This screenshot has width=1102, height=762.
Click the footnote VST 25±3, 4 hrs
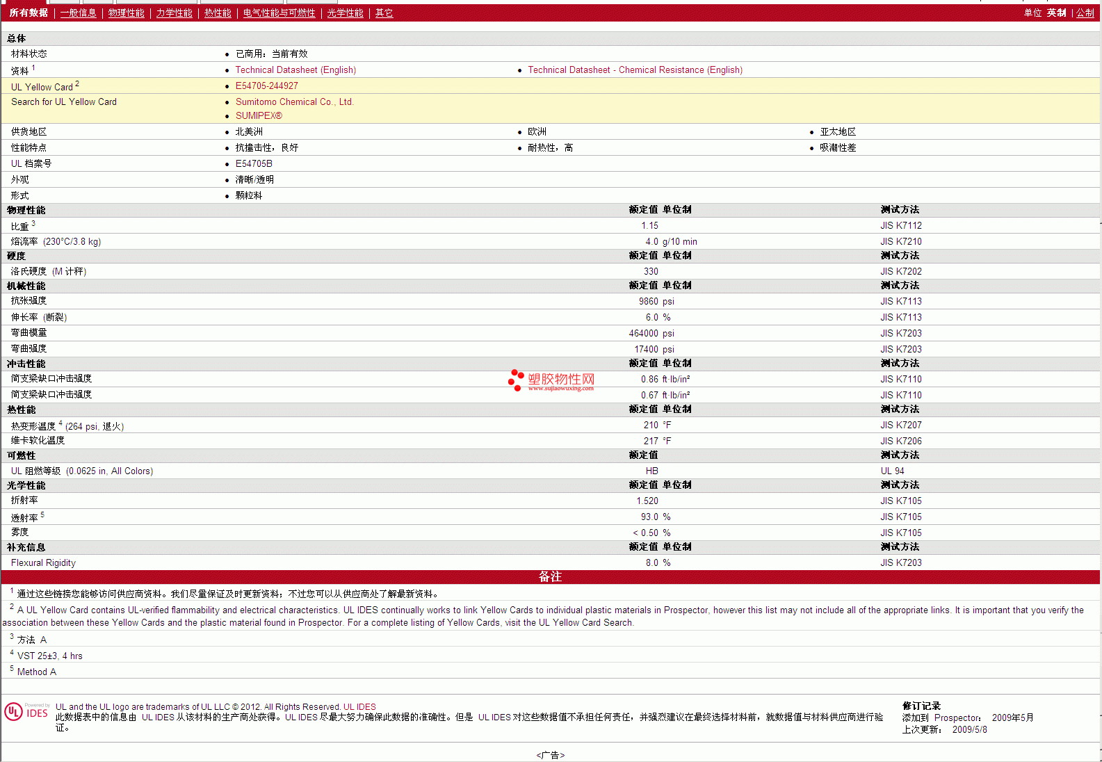click(x=50, y=656)
